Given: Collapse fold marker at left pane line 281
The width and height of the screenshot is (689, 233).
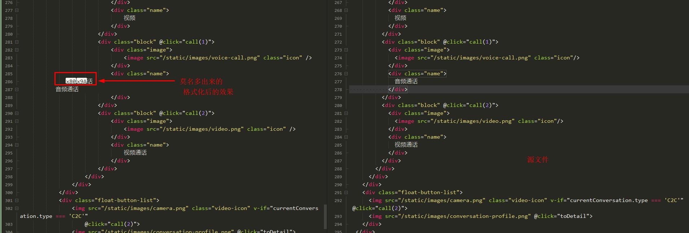Looking at the screenshot, I should 17,42.
